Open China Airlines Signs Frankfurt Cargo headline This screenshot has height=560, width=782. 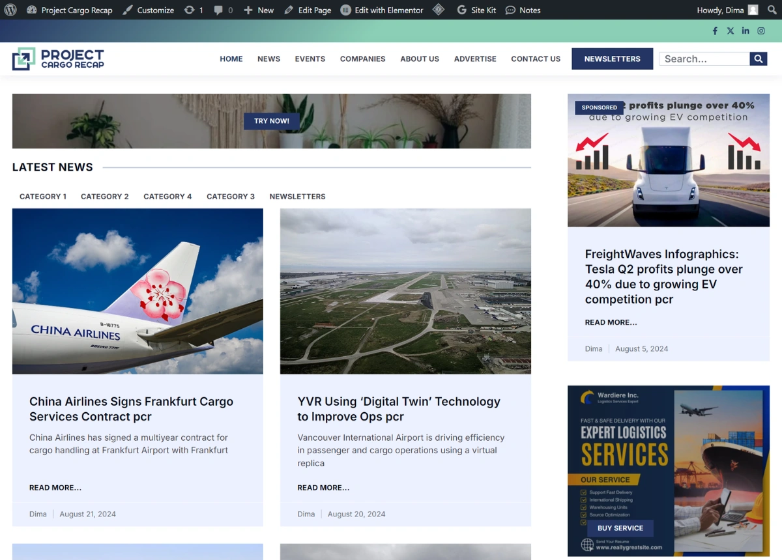click(131, 409)
